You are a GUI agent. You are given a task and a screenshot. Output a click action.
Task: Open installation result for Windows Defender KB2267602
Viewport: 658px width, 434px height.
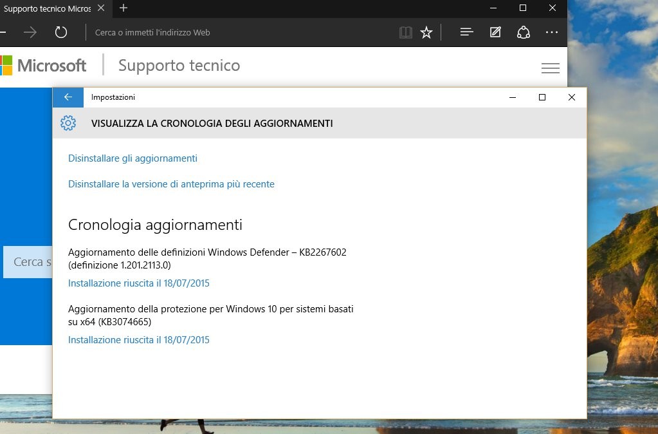pyautogui.click(x=139, y=283)
